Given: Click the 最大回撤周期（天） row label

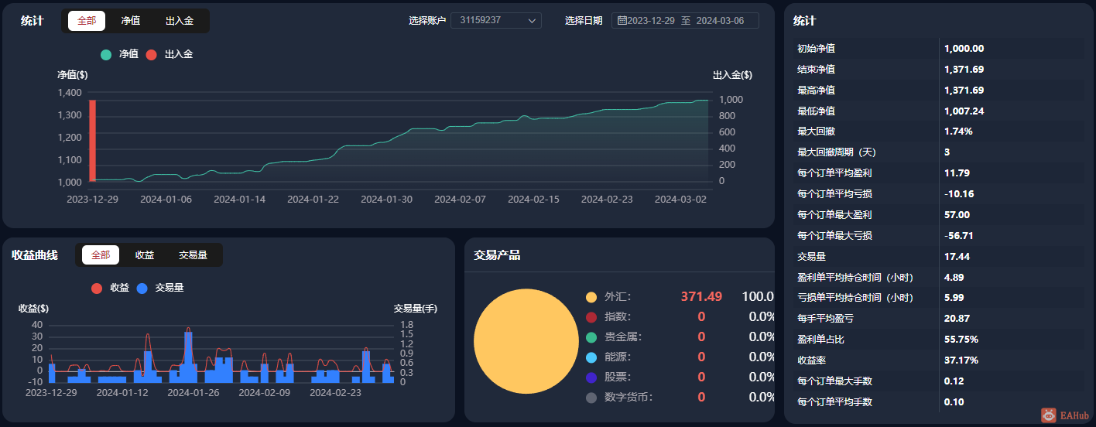Looking at the screenshot, I should 837,152.
